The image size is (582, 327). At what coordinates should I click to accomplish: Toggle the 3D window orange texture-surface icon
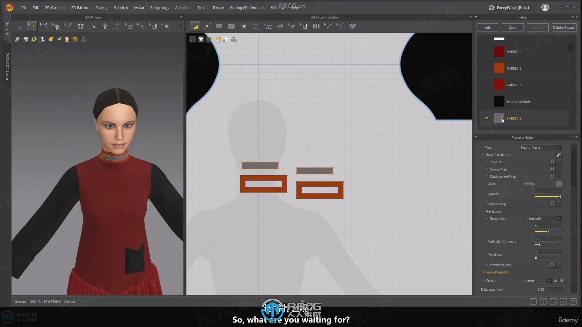[51, 39]
